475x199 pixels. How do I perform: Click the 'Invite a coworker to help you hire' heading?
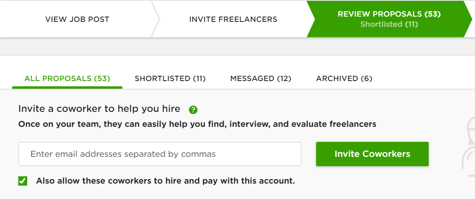pos(99,109)
